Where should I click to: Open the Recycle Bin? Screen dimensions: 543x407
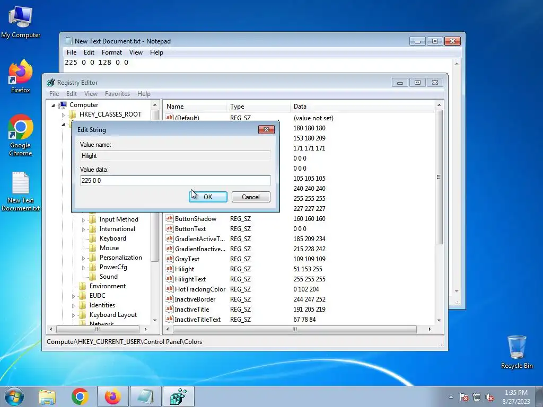click(516, 352)
